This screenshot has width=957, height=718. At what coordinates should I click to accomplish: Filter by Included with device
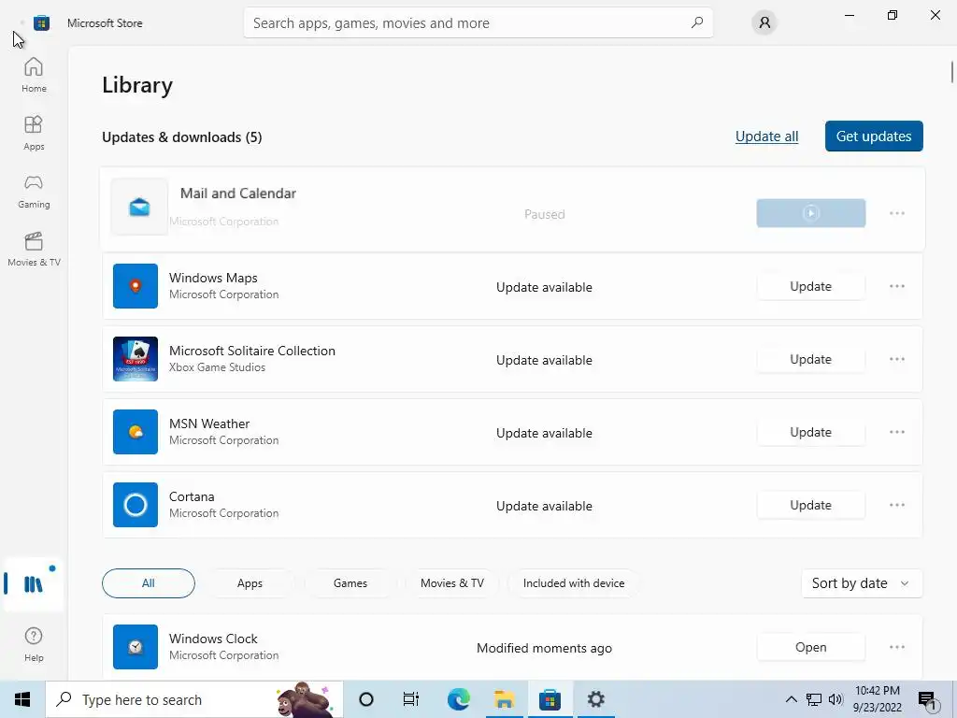[574, 583]
